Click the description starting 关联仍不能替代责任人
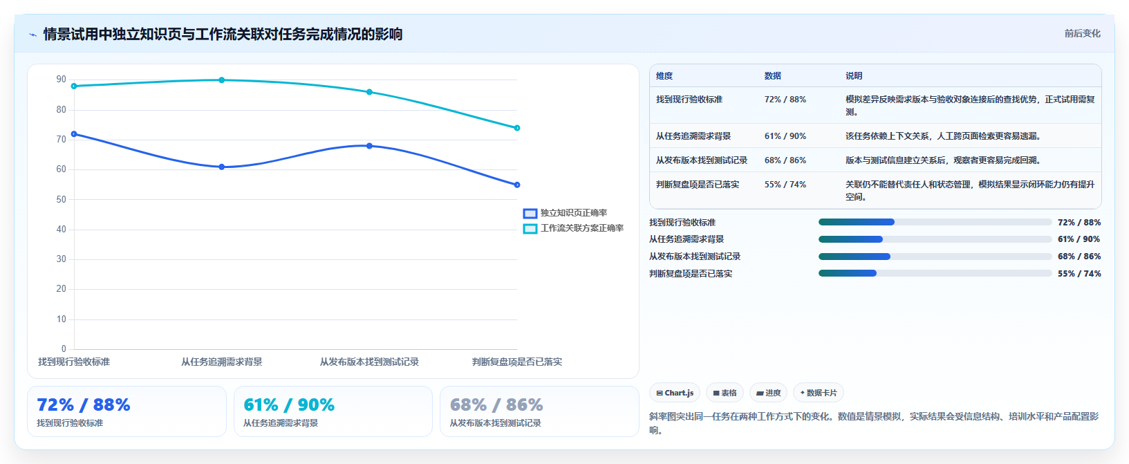The width and height of the screenshot is (1129, 464). pos(970,191)
